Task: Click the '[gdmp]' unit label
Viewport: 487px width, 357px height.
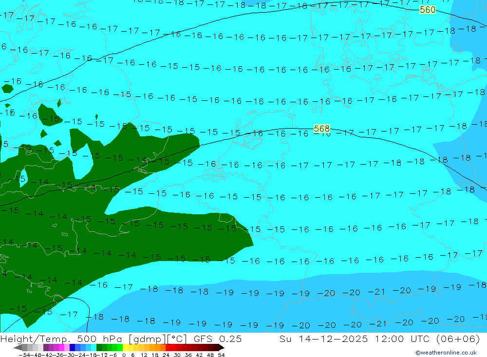Action: tap(146, 339)
